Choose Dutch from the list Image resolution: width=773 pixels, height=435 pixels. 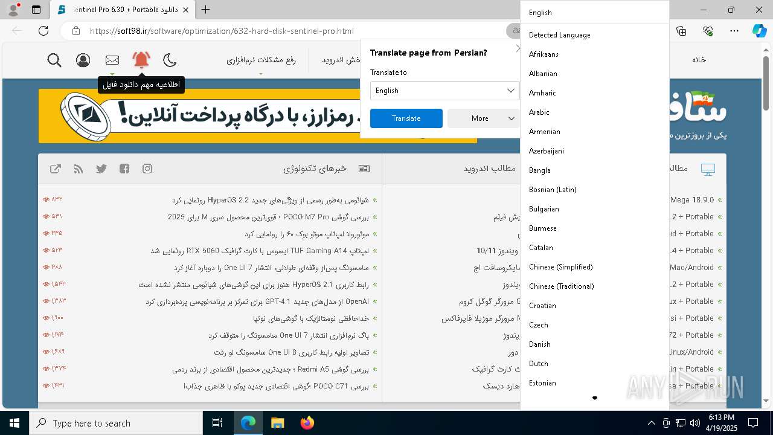(595, 364)
